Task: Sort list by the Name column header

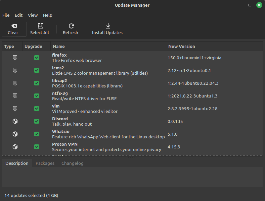Action: pos(59,46)
